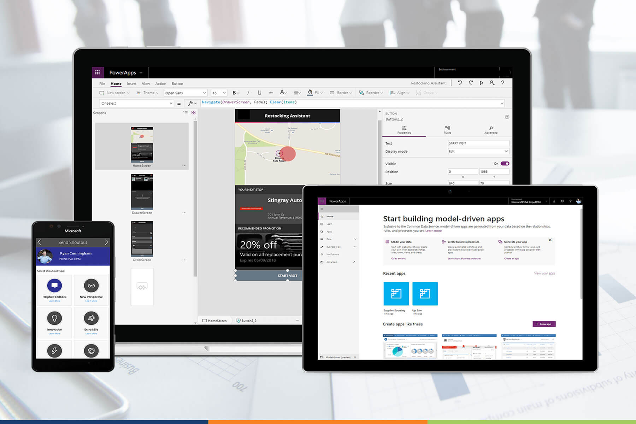636x424 pixels.
Task: Open the text alignment tool
Action: coord(297,93)
